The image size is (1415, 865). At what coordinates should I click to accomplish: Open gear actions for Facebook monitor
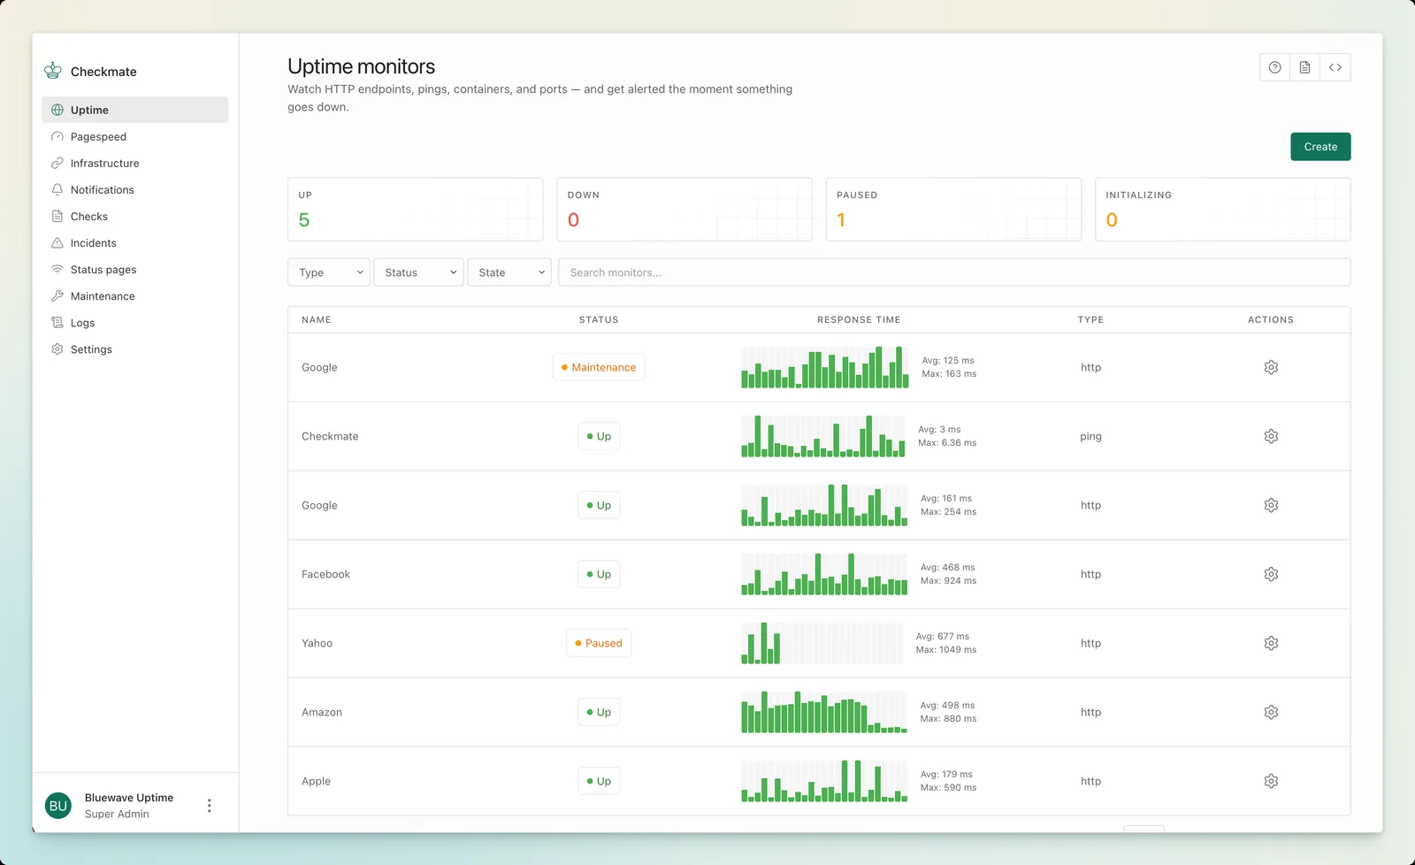coord(1271,574)
